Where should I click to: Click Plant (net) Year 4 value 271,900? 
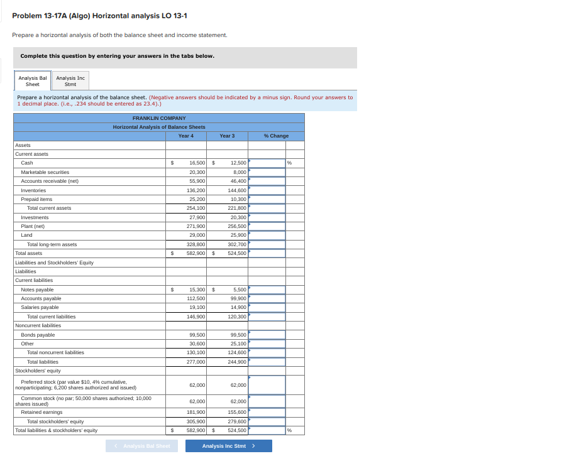click(x=196, y=227)
